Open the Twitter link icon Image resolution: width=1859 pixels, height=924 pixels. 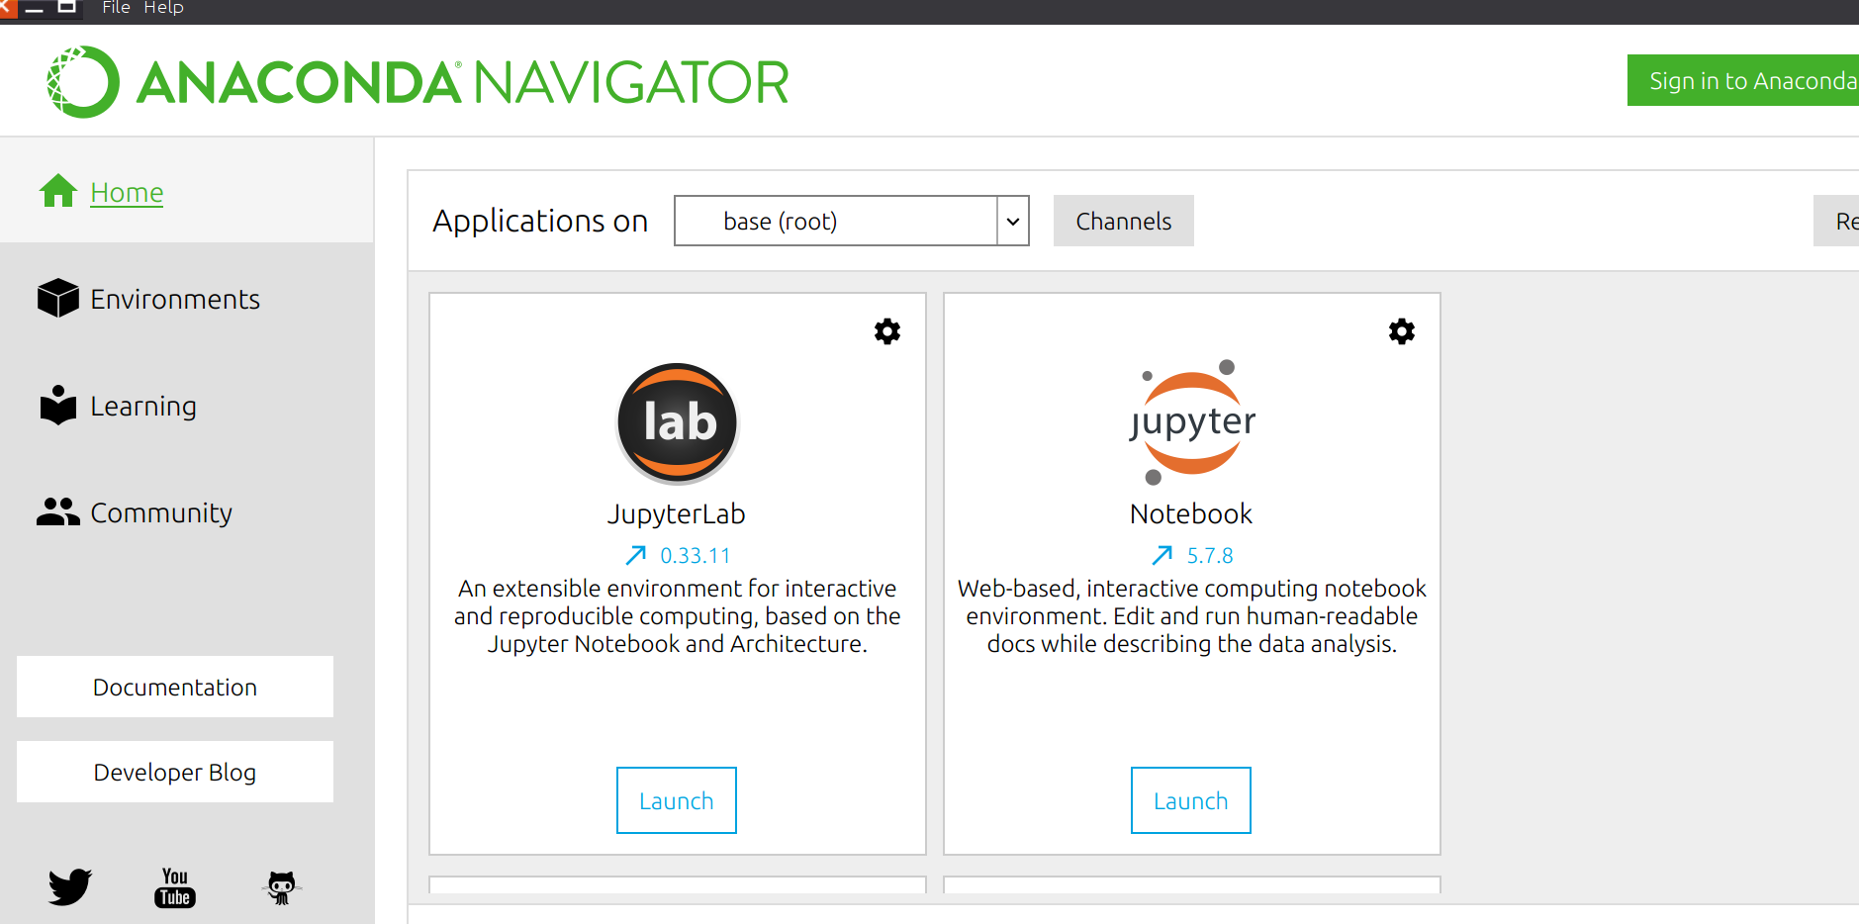pyautogui.click(x=70, y=887)
